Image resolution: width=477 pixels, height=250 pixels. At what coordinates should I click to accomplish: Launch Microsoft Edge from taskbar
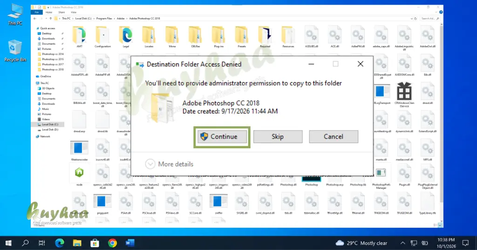(x=60, y=243)
